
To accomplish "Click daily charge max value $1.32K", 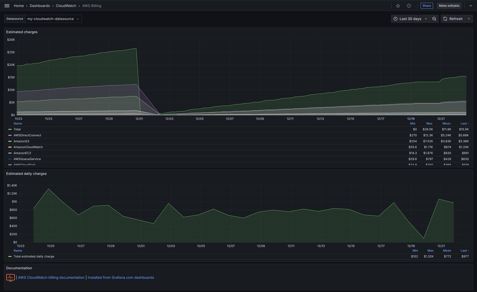I will pyautogui.click(x=429, y=256).
